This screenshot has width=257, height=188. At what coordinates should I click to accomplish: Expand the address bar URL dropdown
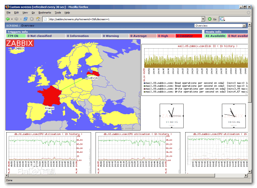[203, 19]
